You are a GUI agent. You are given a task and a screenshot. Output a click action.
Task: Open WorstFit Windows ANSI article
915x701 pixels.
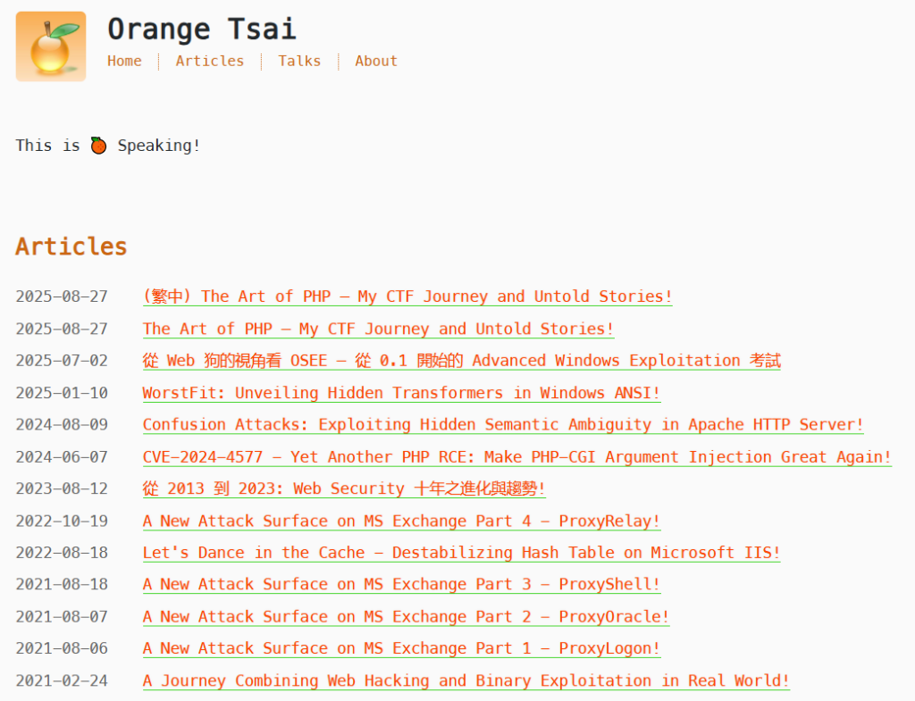click(x=401, y=393)
